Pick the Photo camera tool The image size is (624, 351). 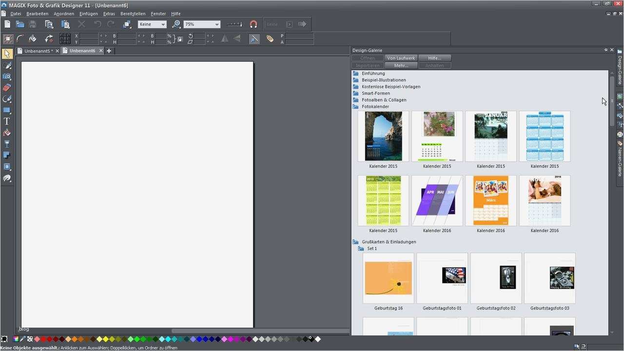pos(7,77)
